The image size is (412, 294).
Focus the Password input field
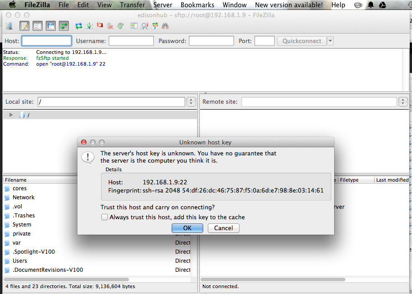tap(211, 41)
